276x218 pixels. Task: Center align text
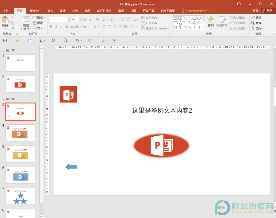pos(110,27)
